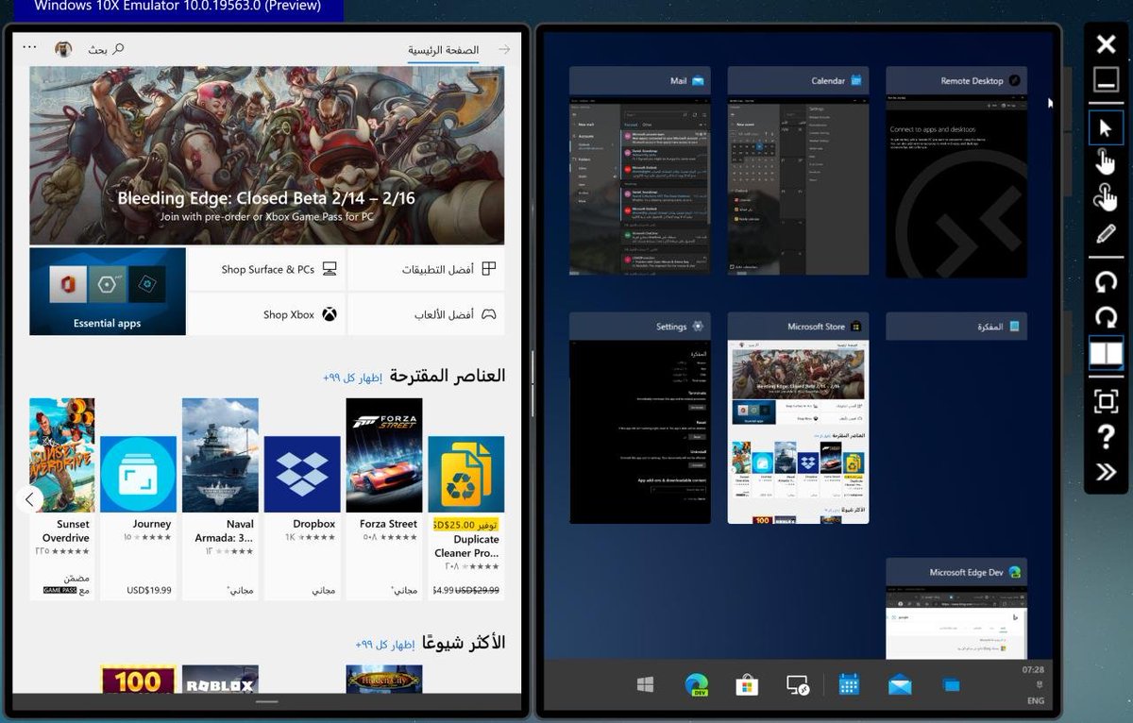Open the user profile avatar in Store
This screenshot has width=1133, height=723.
click(x=64, y=49)
